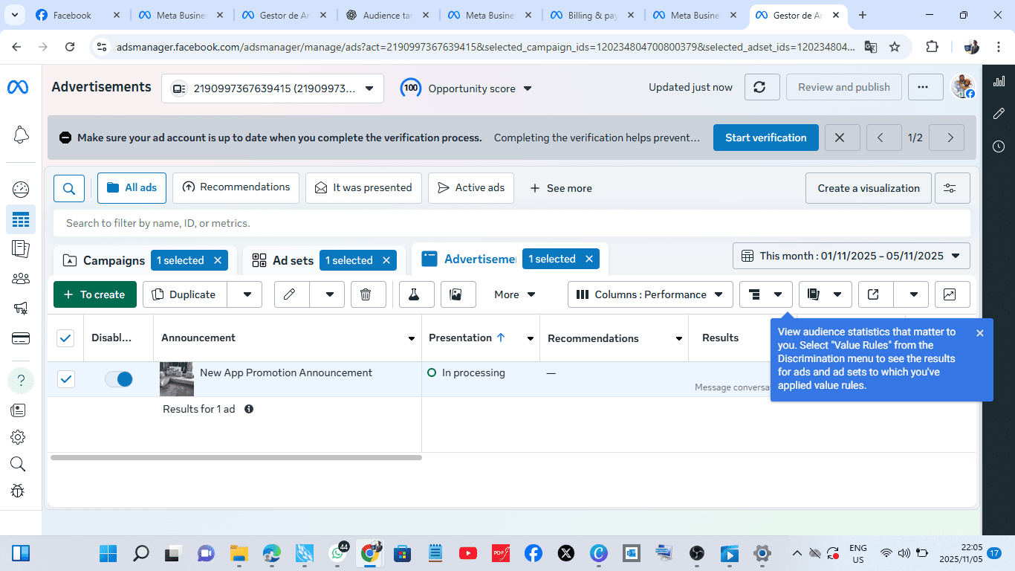The image size is (1015, 571).
Task: Click the search filter input field
Action: [511, 223]
